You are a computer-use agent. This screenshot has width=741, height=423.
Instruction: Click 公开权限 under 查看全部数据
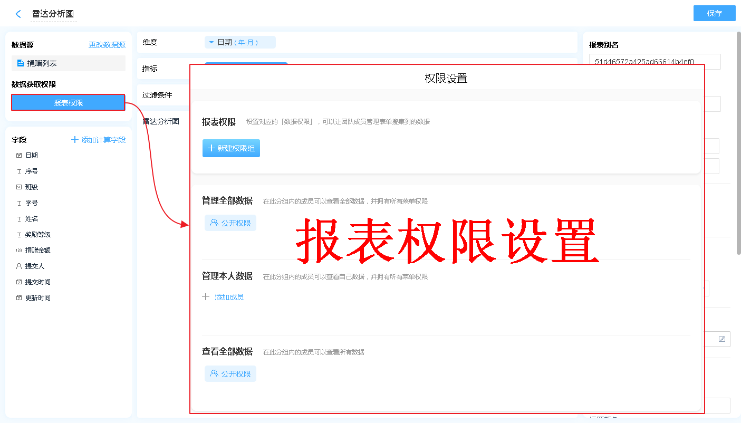tap(230, 374)
